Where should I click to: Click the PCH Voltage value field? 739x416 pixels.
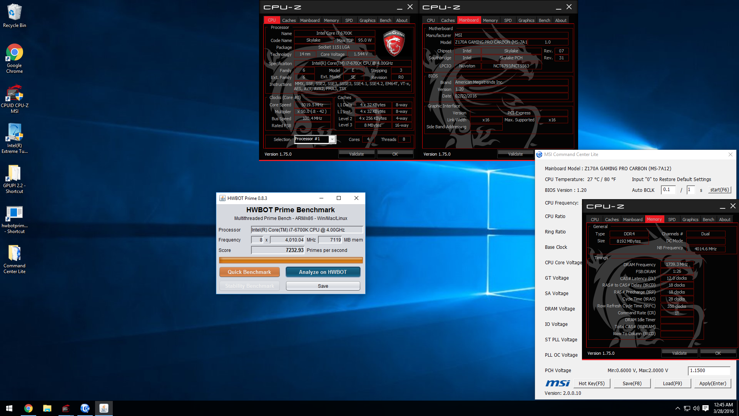709,371
